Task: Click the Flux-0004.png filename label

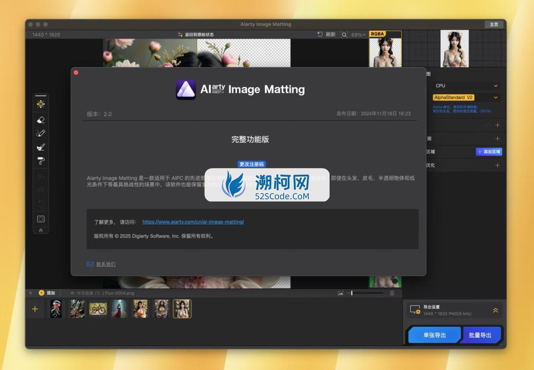Action: 120,293
